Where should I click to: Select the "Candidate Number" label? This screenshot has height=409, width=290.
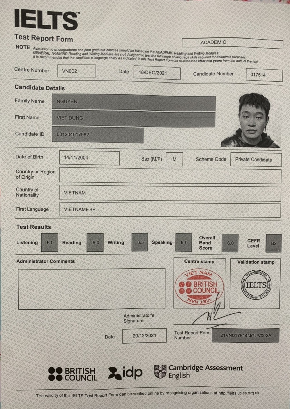tap(213, 74)
